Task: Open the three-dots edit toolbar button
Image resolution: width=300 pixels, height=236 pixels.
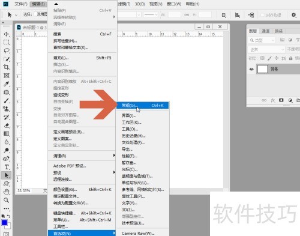Action: point(7,208)
